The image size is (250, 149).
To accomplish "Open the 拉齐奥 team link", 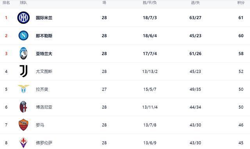I will [42, 89].
